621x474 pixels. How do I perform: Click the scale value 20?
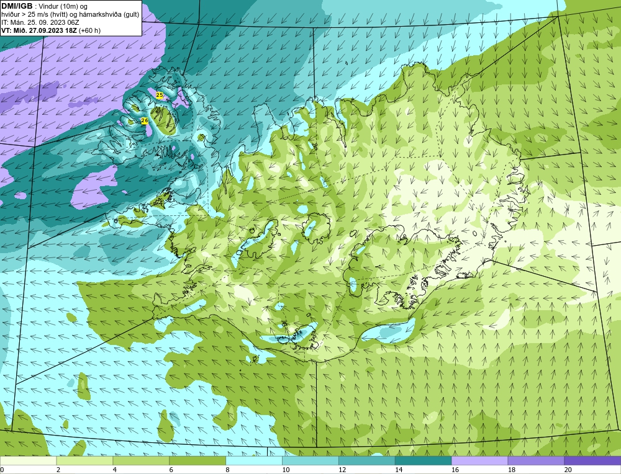[x=568, y=470]
